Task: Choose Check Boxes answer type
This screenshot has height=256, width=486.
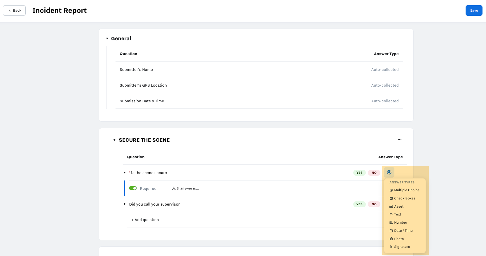Action: click(x=404, y=198)
